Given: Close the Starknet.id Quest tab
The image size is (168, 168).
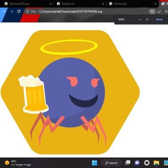Looking at the screenshot, I should coord(51,4).
